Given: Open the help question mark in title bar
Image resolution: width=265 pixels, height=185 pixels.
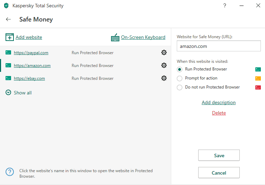Looking at the screenshot, I should coord(225,6).
